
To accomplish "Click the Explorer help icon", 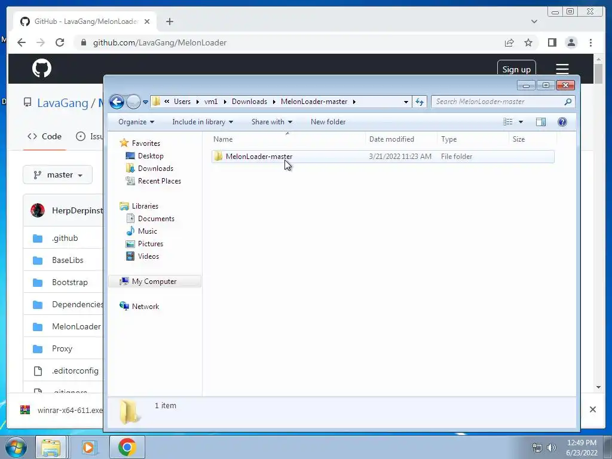I will 562,122.
